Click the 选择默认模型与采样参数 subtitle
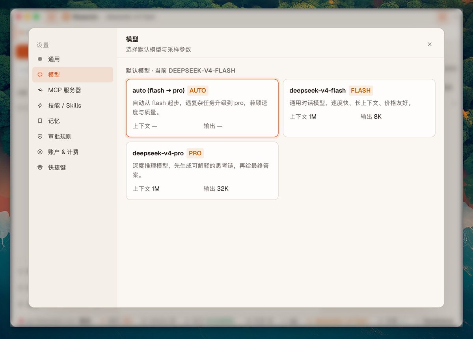The height and width of the screenshot is (339, 473). (x=158, y=49)
